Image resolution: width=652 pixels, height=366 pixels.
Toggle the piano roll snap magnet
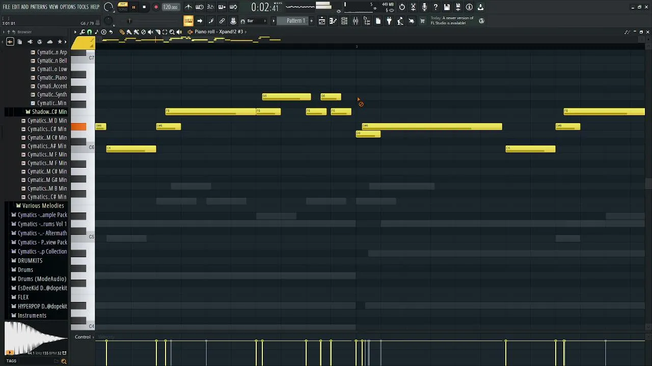[x=89, y=32]
